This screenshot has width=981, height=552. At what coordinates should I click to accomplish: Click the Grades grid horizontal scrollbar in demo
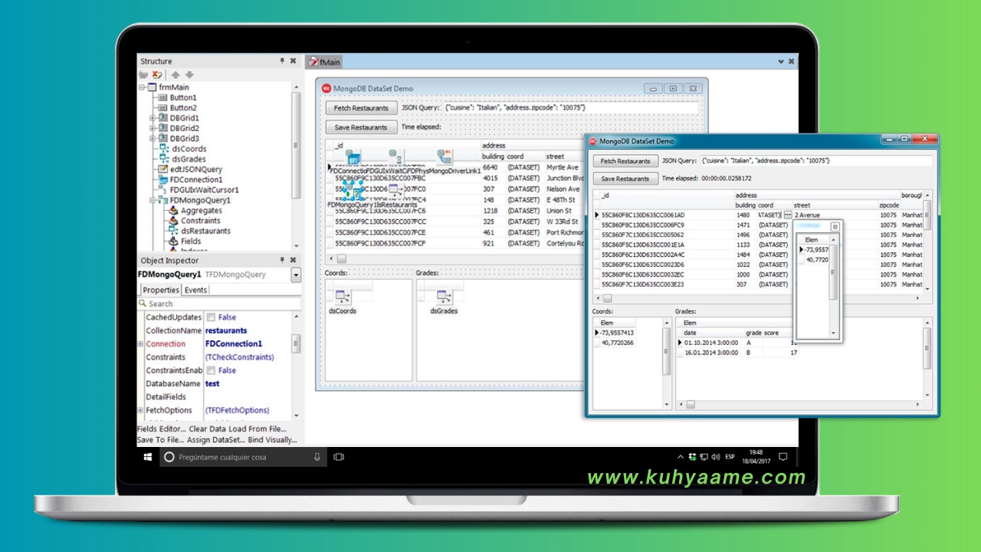point(799,404)
